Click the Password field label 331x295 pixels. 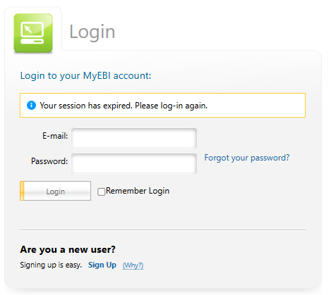coord(49,161)
